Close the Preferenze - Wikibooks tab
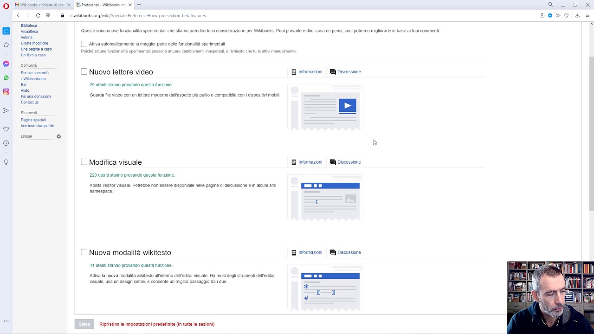Image resolution: width=594 pixels, height=334 pixels. coord(130,5)
